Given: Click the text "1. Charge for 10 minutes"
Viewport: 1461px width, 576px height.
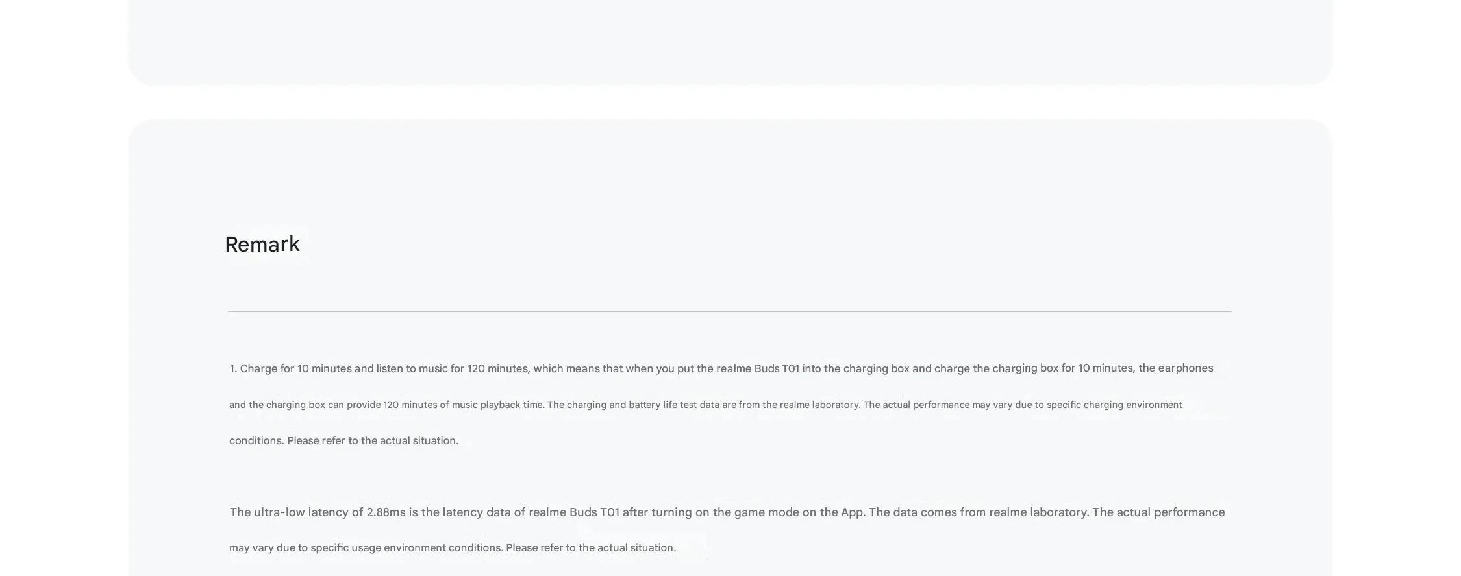Looking at the screenshot, I should click(x=290, y=368).
